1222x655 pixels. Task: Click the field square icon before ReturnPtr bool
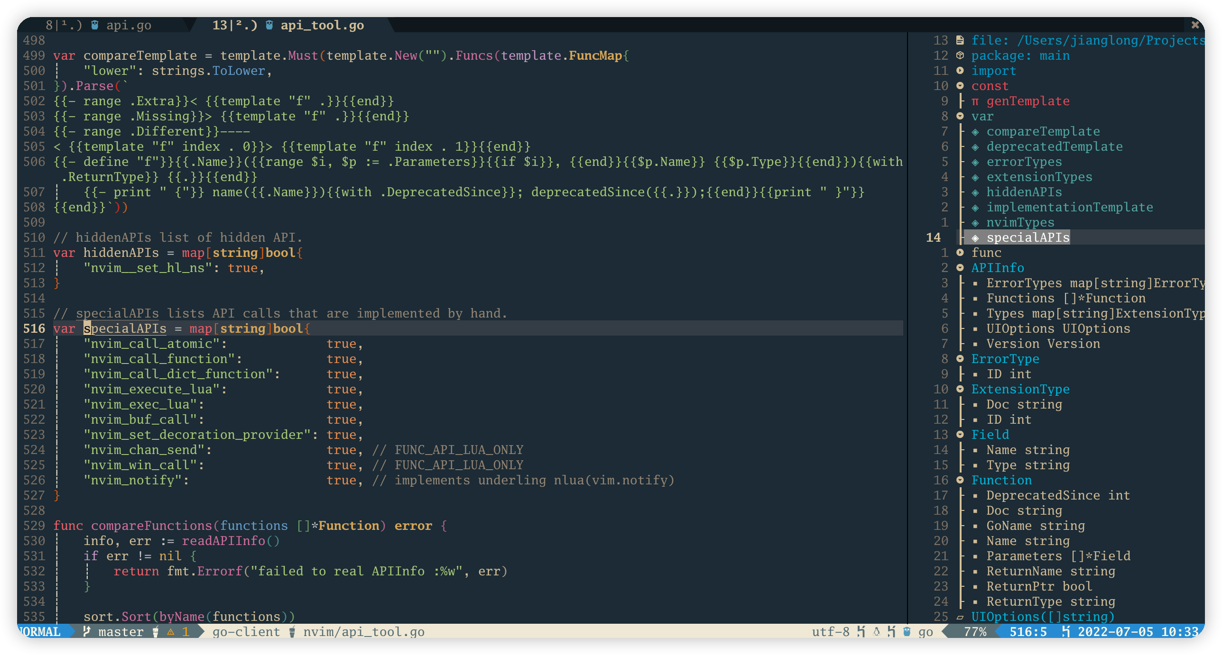975,587
